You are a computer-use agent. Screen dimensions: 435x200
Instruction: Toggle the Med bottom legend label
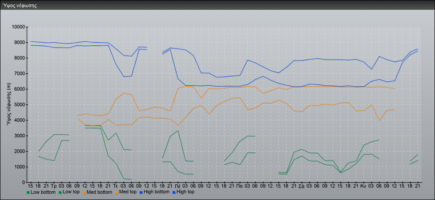(101, 192)
